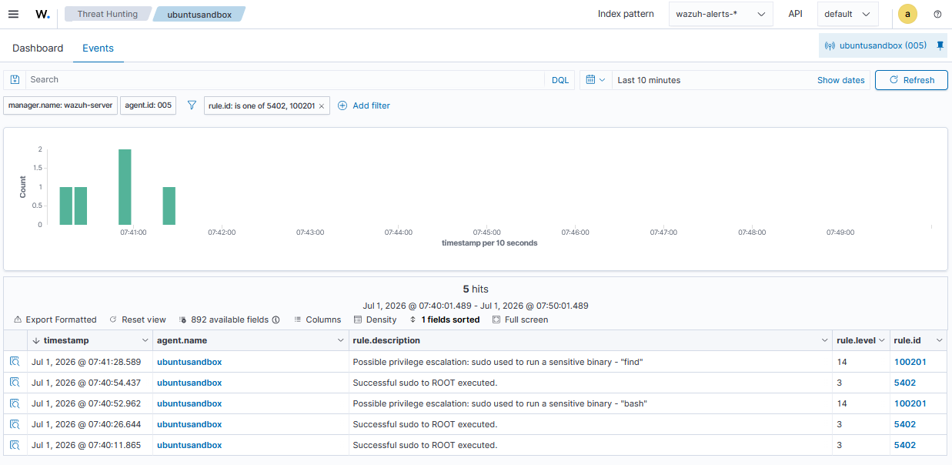Click the filter funnel icon
The width and height of the screenshot is (952, 465).
192,105
